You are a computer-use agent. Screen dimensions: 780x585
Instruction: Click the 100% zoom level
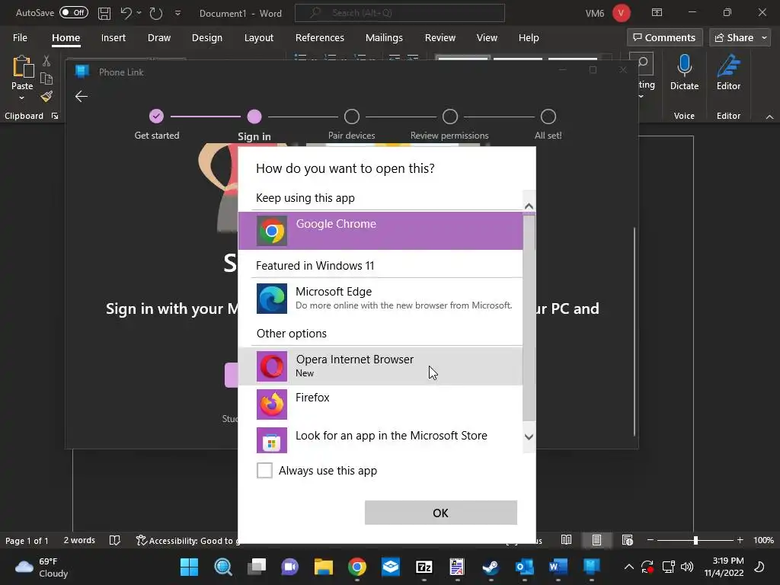point(763,540)
